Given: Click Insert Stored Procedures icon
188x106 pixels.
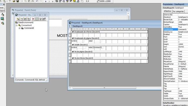Looking at the screenshot, I should tap(25, 19).
